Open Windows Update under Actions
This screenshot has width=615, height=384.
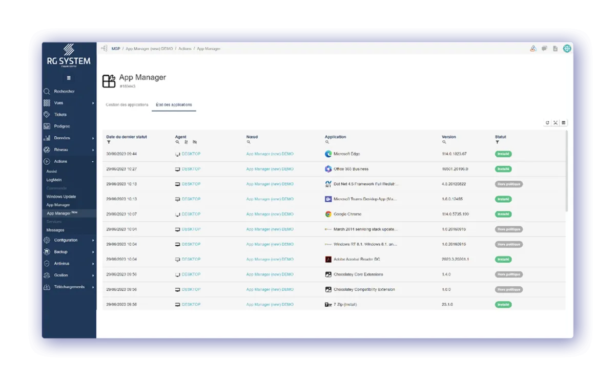click(x=61, y=197)
